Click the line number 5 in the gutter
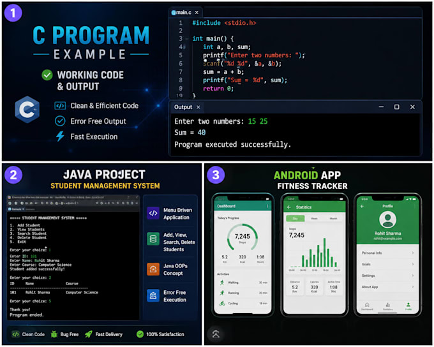Image resolution: width=434 pixels, height=347 pixels. point(181,55)
